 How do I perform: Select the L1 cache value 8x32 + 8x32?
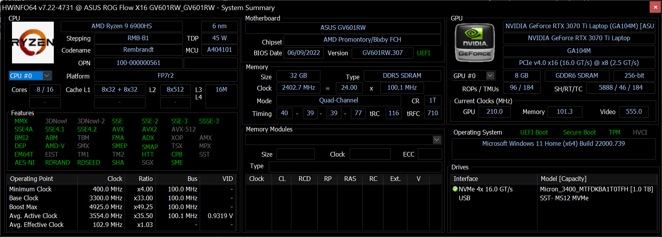coord(120,90)
